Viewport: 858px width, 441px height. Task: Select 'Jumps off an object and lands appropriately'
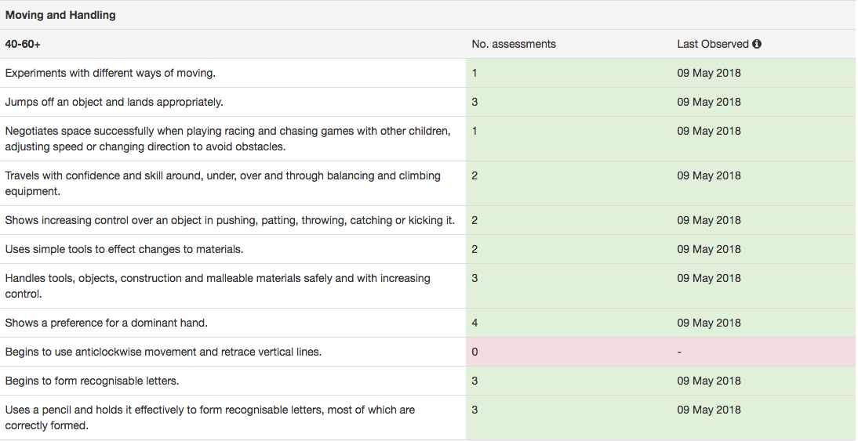[114, 102]
